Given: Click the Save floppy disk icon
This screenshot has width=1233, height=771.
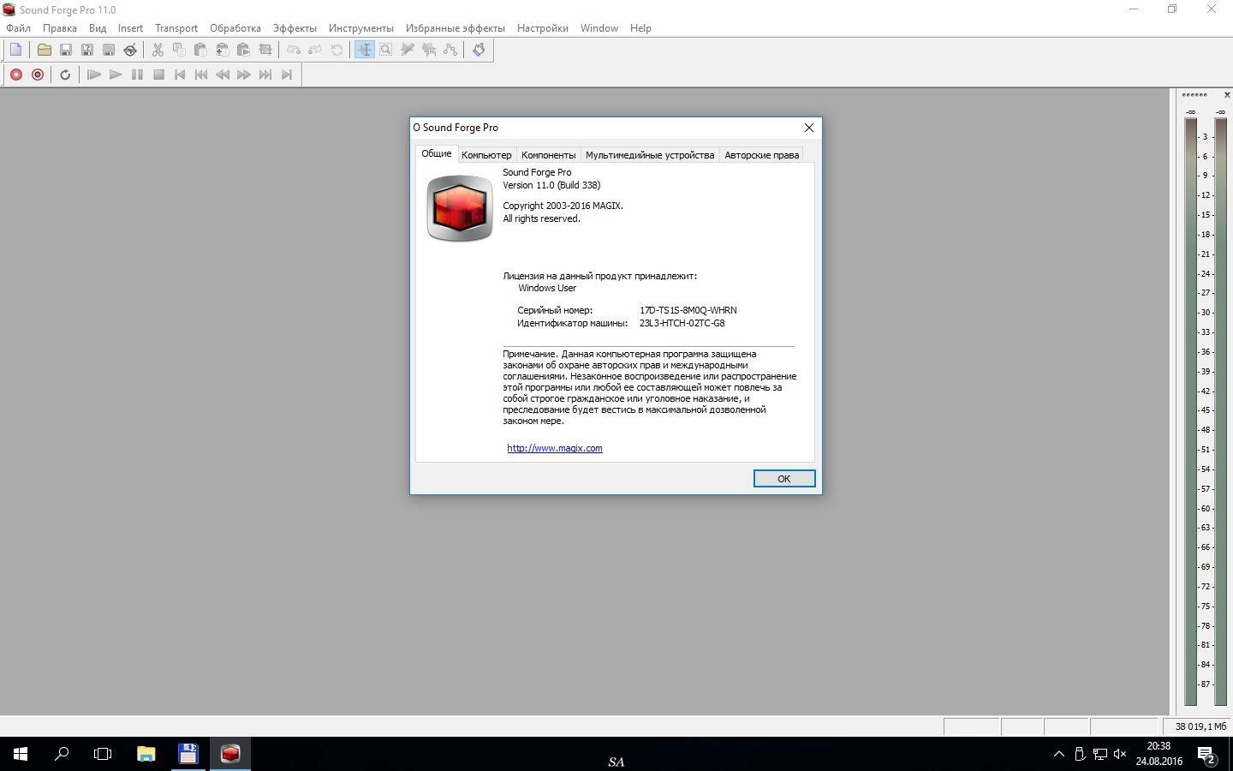Looking at the screenshot, I should pos(66,50).
